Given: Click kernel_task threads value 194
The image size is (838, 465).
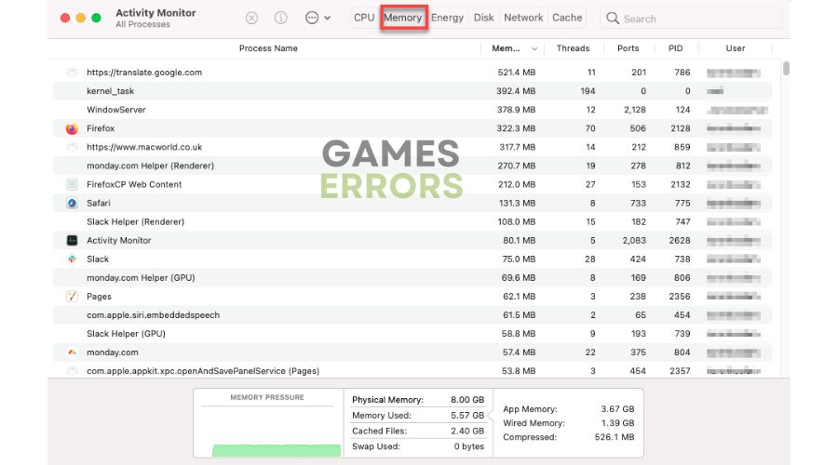Looking at the screenshot, I should tap(588, 91).
